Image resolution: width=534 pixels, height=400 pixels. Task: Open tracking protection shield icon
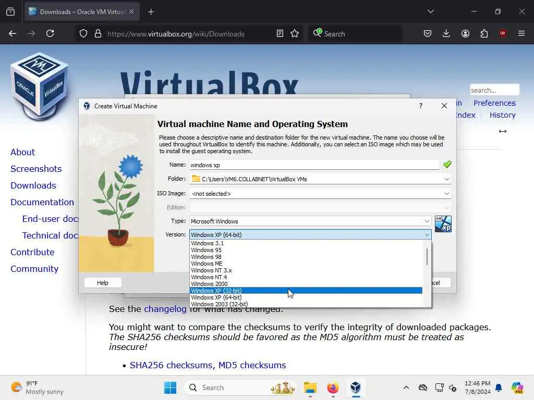point(83,33)
